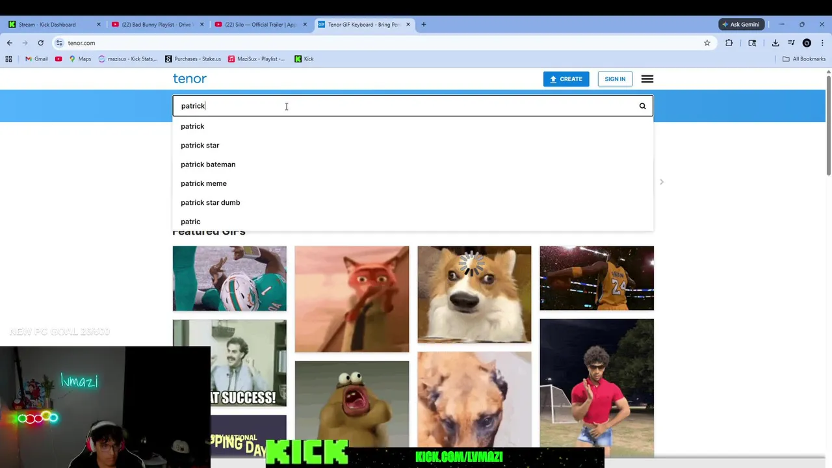Reload the current page

tap(40, 43)
